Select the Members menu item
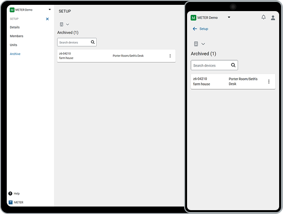 16,36
